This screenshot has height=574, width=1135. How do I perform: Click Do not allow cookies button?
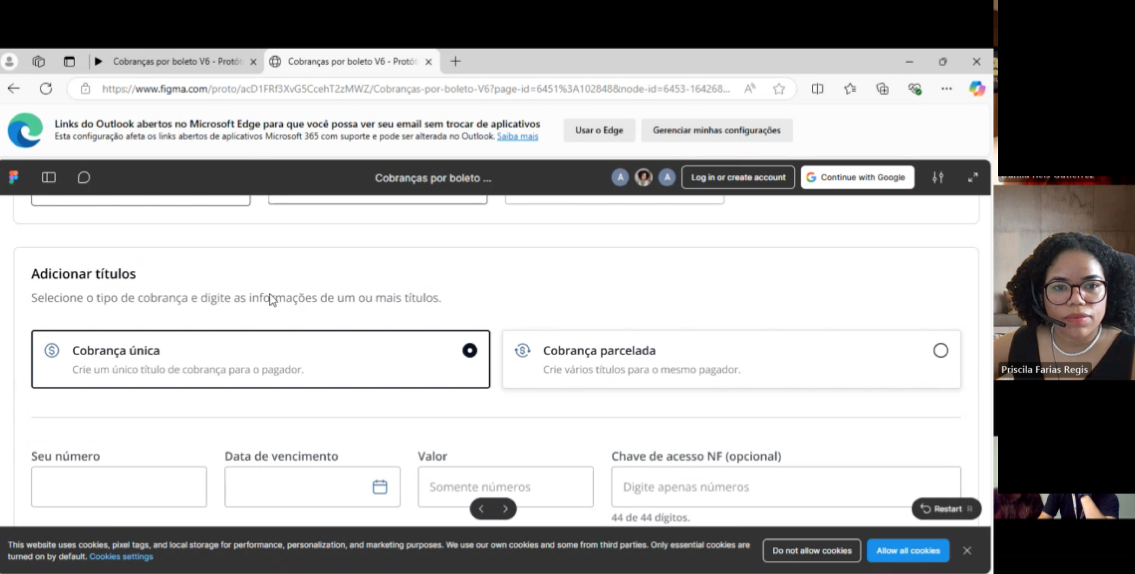click(x=811, y=551)
